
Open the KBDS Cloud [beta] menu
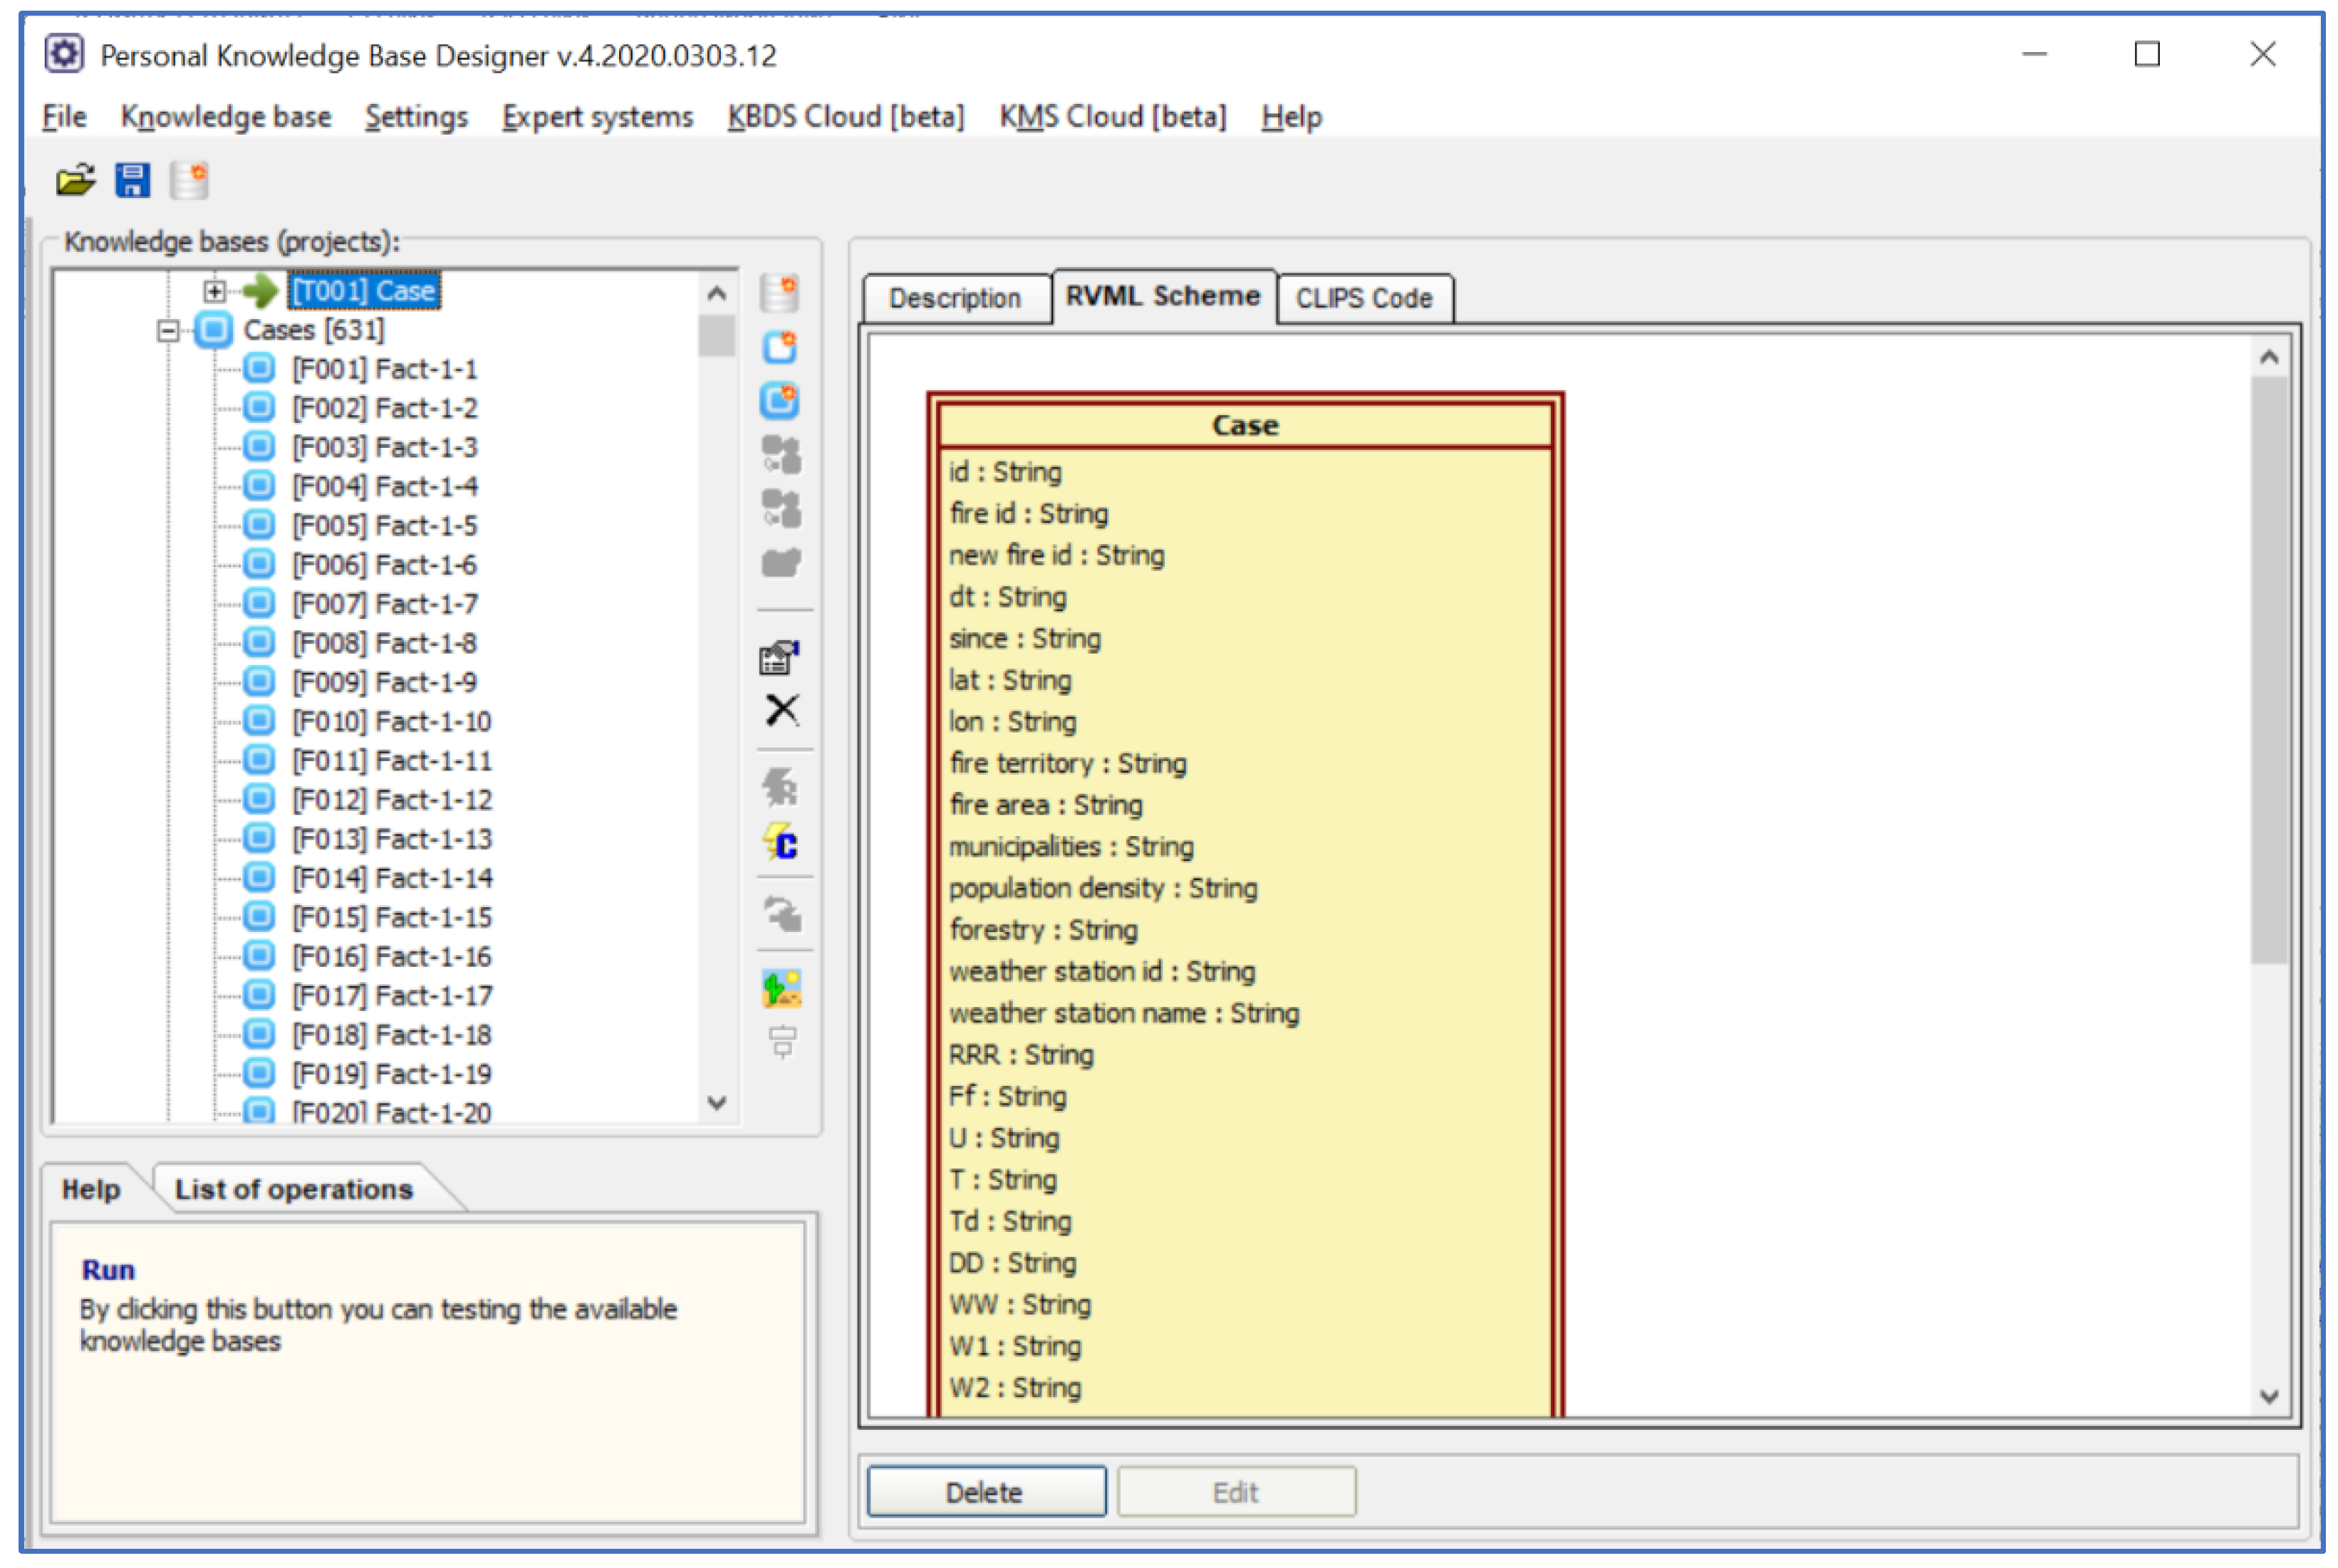click(x=846, y=117)
